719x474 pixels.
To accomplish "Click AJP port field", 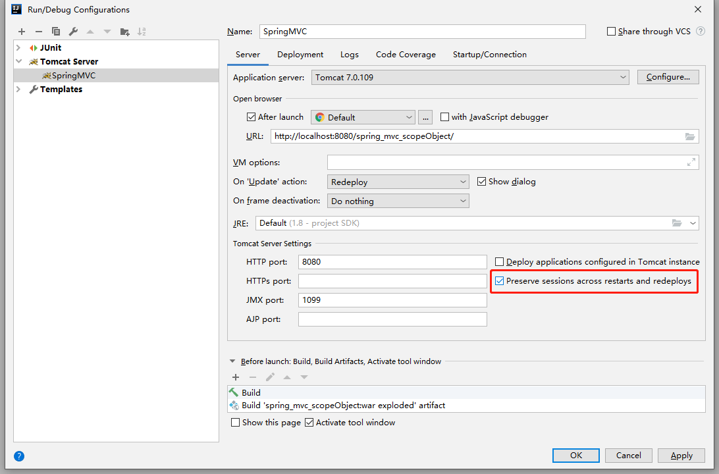I will click(x=392, y=319).
